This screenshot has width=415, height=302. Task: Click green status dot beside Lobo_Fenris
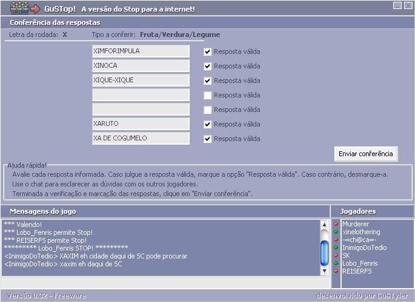coord(336,263)
